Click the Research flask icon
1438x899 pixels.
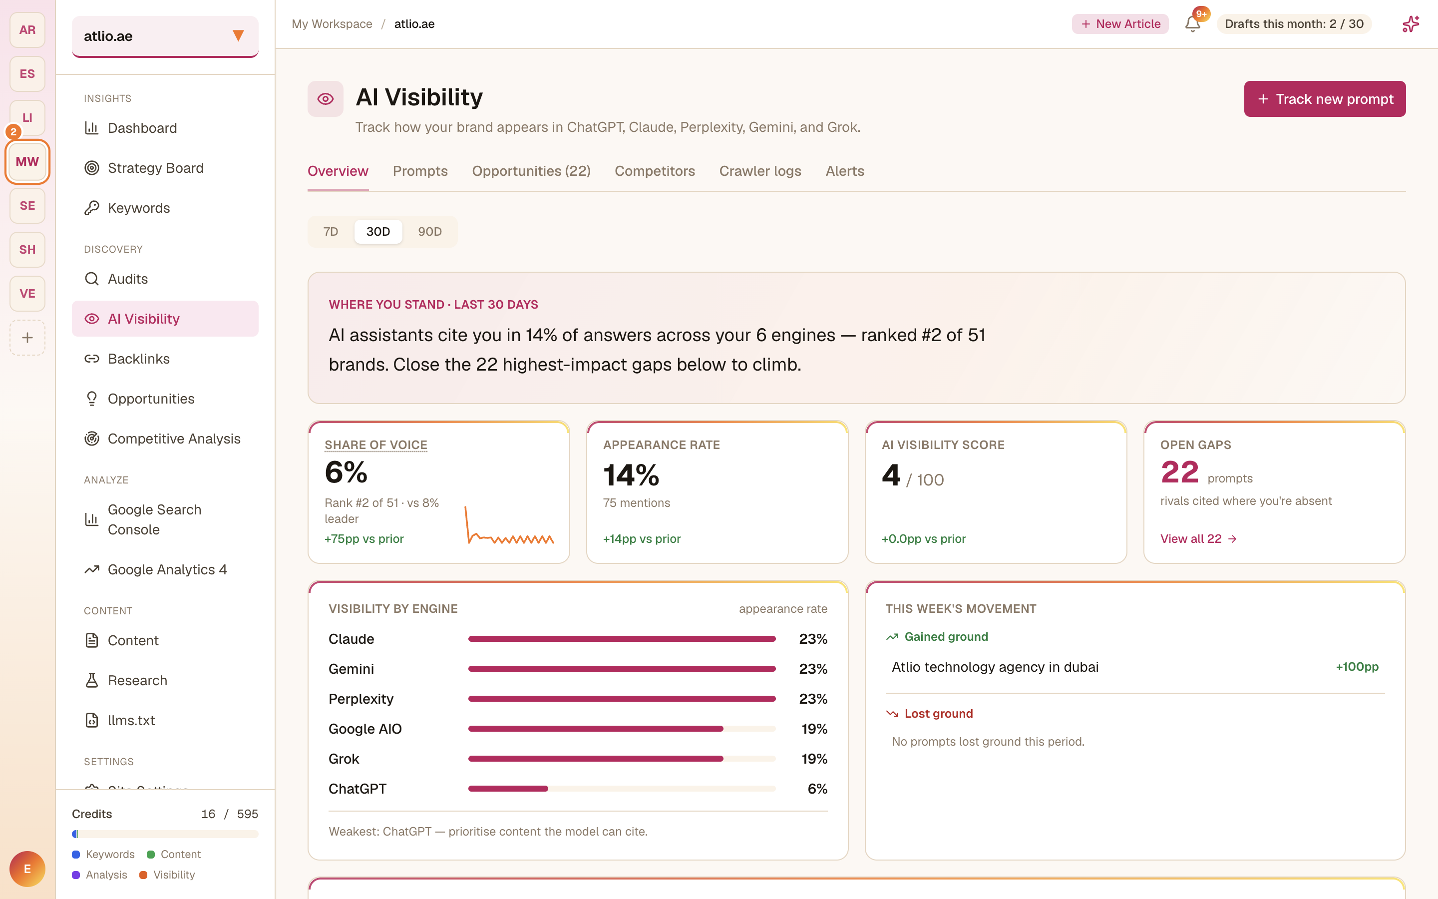pyautogui.click(x=91, y=680)
